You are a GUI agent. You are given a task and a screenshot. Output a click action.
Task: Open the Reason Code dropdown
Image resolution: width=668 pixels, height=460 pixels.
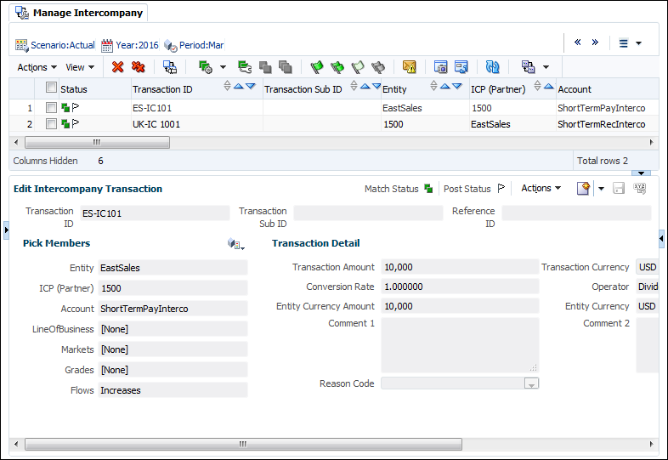tap(531, 384)
